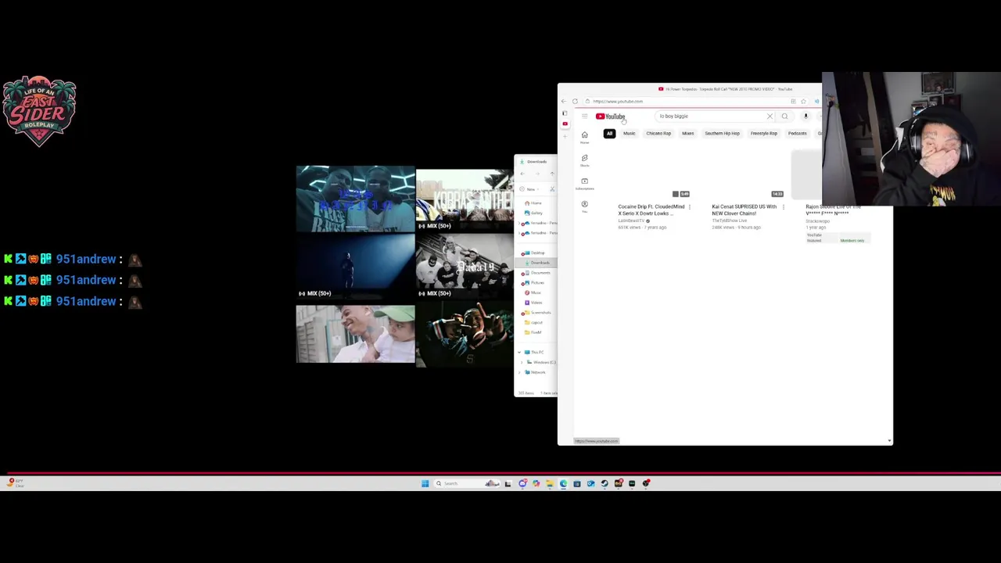Open Microsoft Edge from taskbar

(563, 483)
